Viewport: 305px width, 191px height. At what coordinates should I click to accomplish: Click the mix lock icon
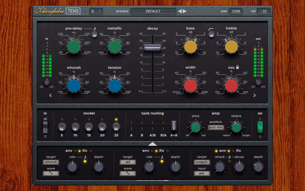237,67
